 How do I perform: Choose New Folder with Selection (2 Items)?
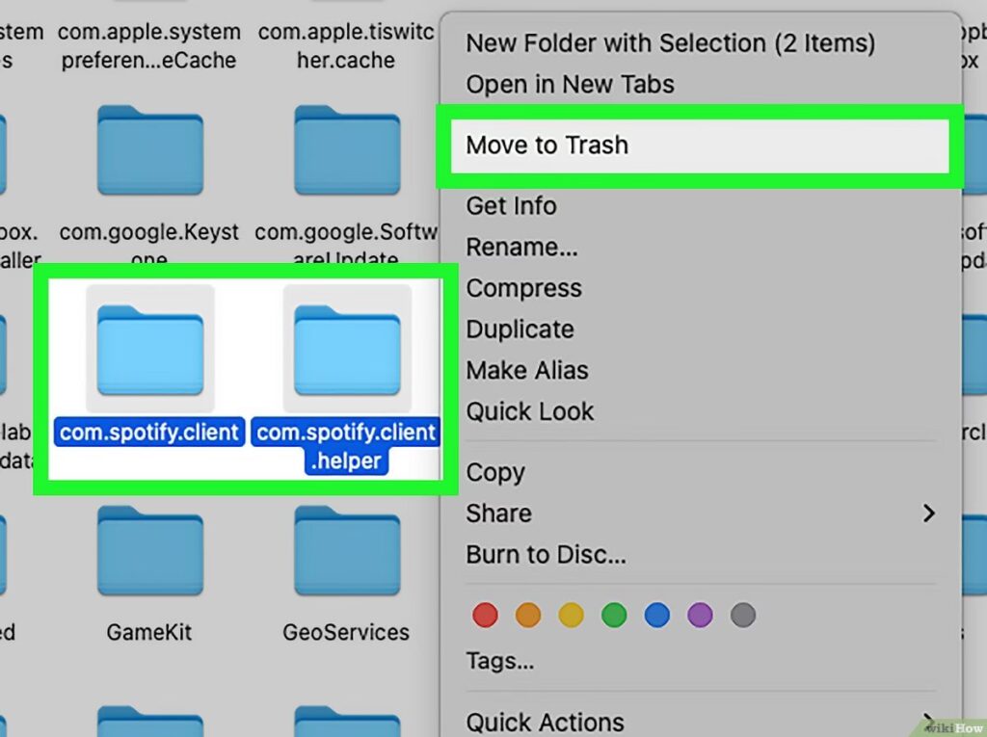click(x=670, y=43)
